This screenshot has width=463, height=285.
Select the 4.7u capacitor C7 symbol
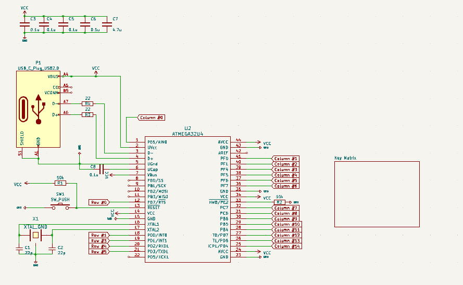(x=107, y=24)
